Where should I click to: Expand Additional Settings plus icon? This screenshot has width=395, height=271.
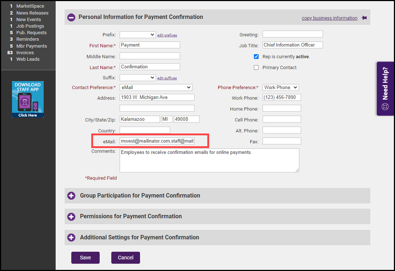(71, 238)
